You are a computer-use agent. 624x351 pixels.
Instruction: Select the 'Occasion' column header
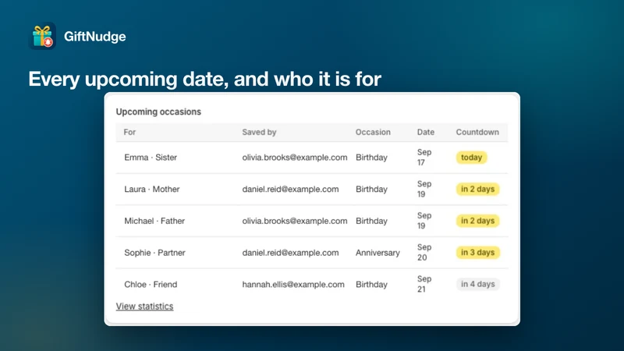tap(373, 132)
